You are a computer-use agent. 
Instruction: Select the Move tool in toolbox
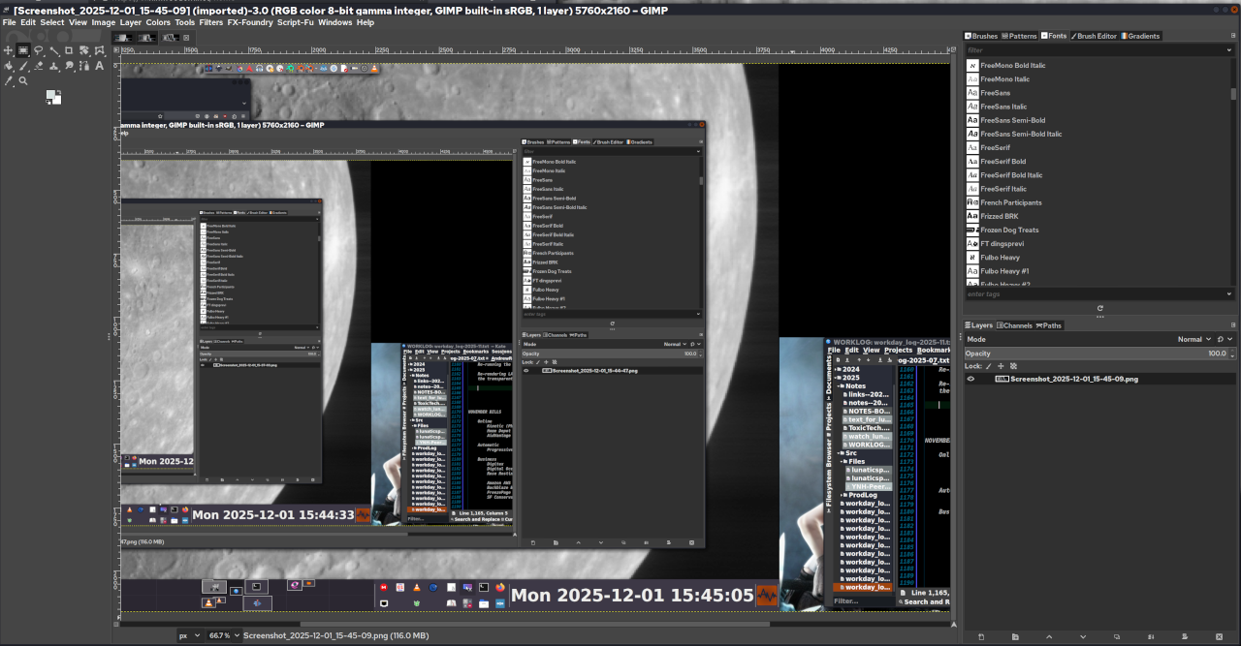[9, 50]
